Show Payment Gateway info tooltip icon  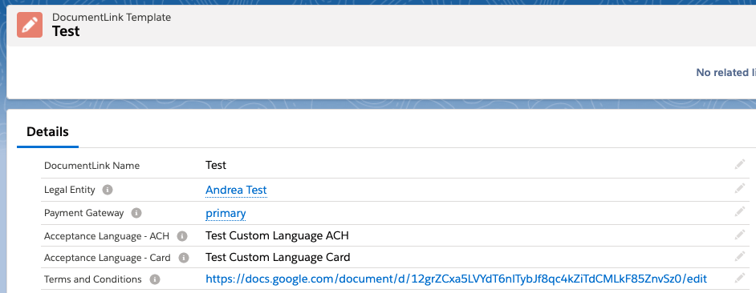pyautogui.click(x=136, y=213)
